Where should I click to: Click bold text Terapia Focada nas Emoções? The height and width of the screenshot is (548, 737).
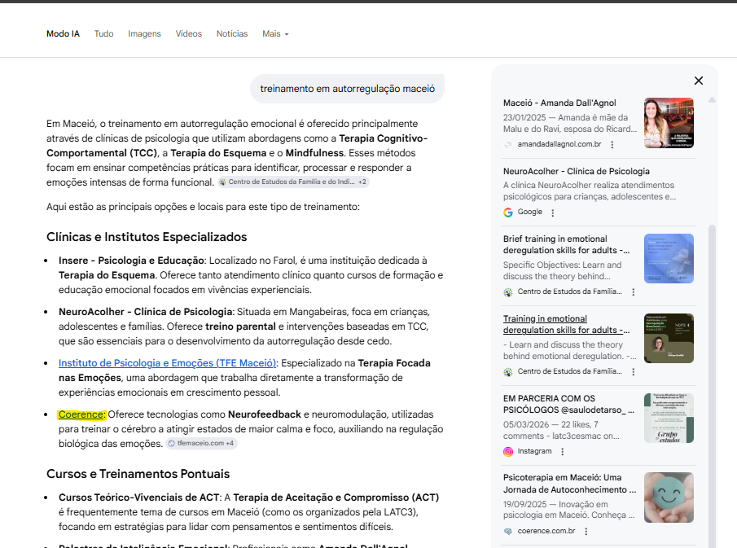(x=244, y=370)
